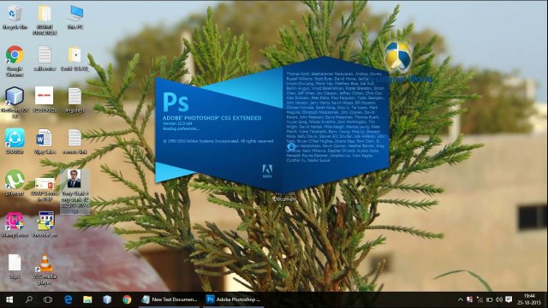Launch VLC media player desktop shortcut
The image size is (548, 308).
[x=45, y=269]
